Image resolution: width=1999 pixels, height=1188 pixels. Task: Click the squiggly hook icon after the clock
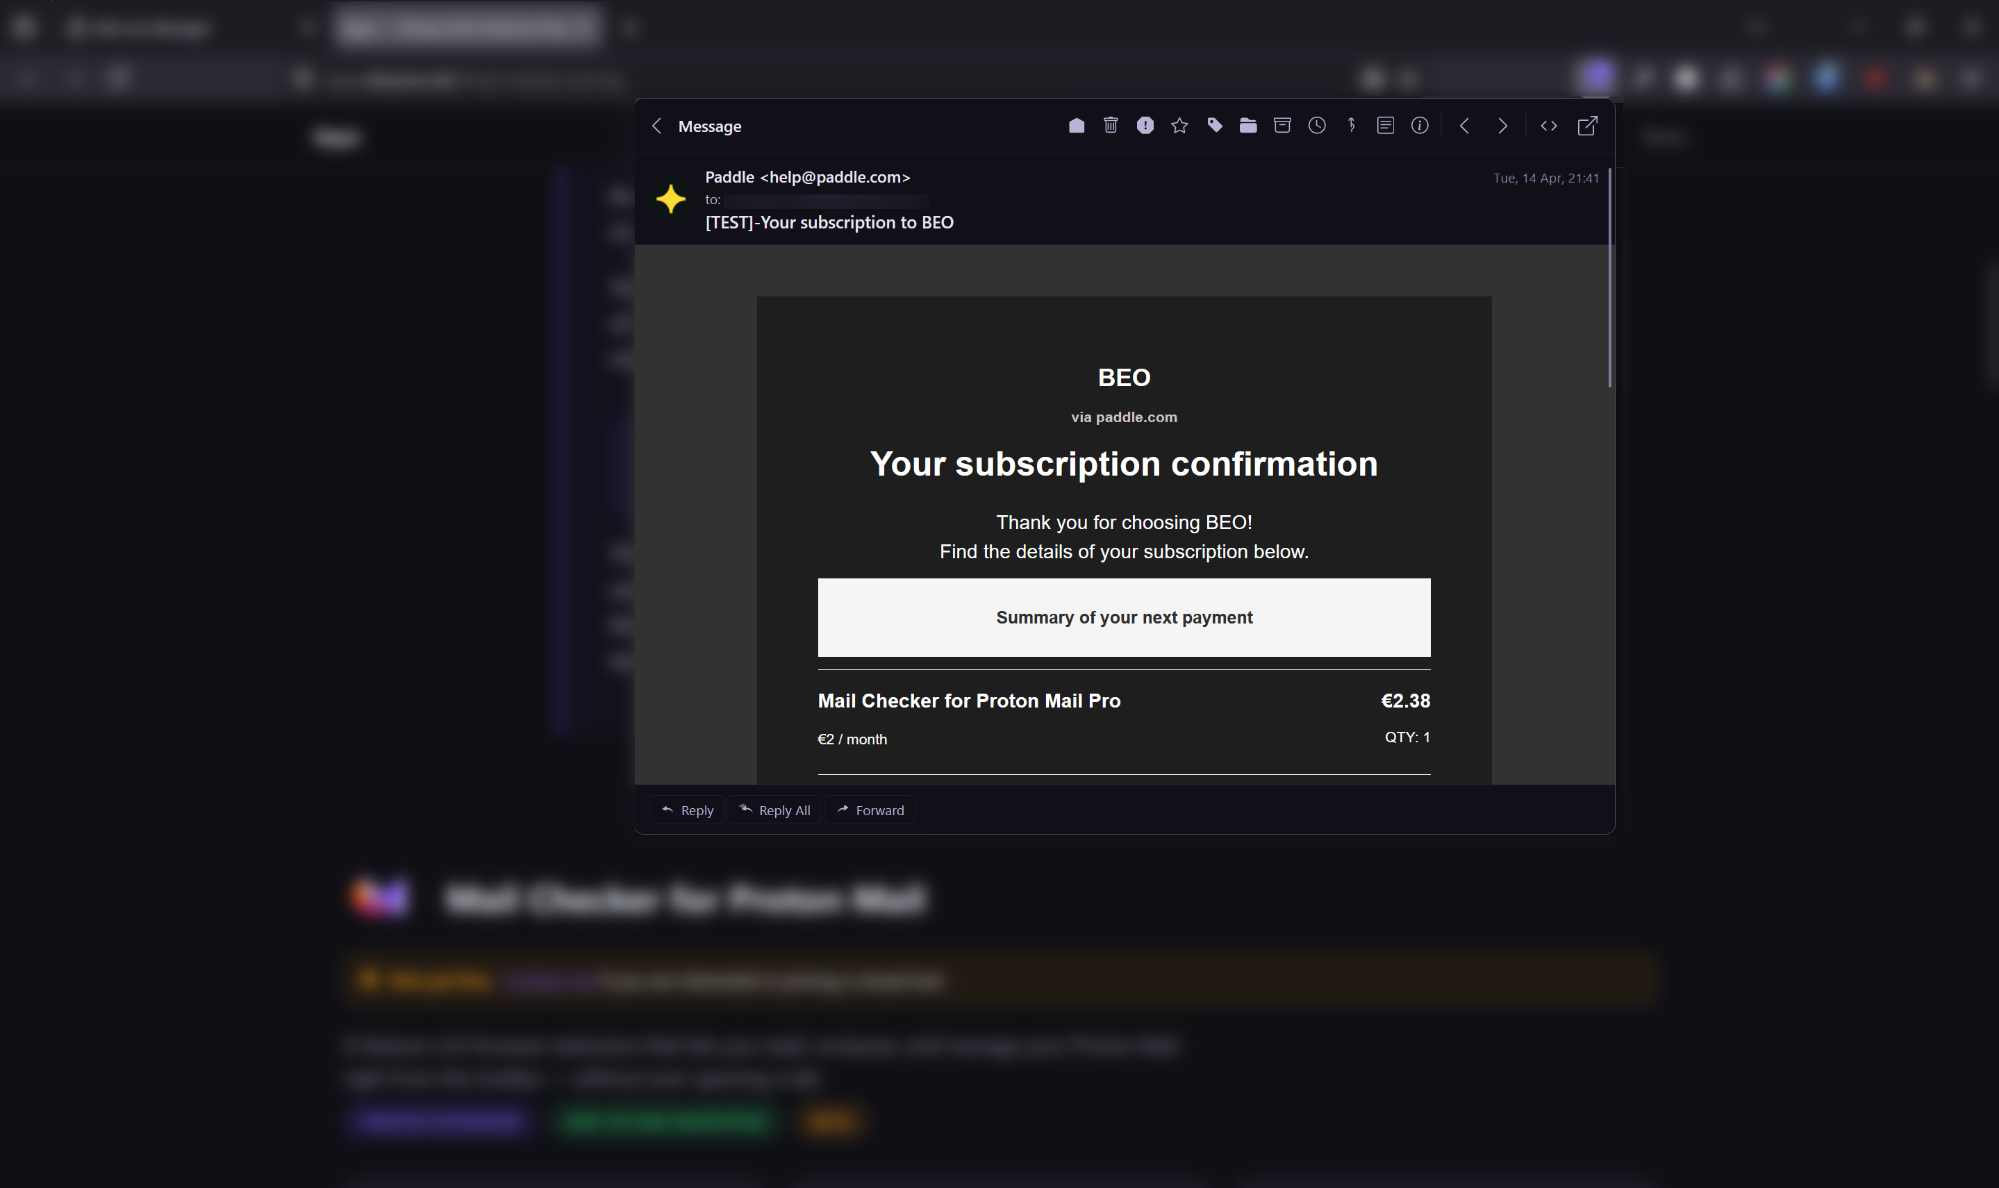point(1352,126)
